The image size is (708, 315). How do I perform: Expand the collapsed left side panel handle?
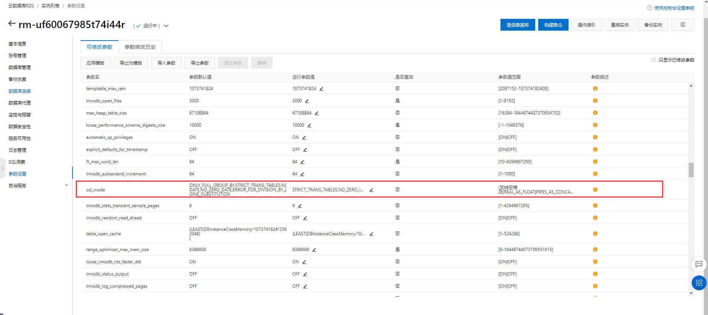click(x=3, y=168)
